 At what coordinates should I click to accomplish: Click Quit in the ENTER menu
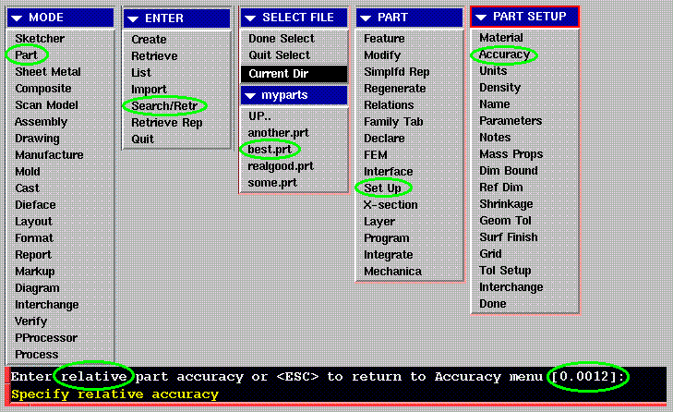142,139
